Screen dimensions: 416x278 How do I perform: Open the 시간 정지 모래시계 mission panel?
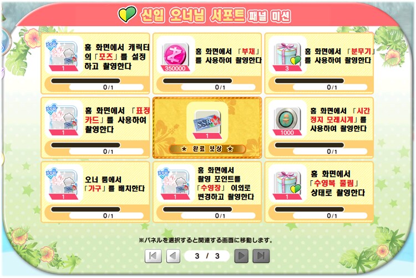319,128
